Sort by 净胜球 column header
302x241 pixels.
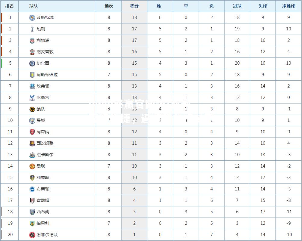[x=288, y=6]
